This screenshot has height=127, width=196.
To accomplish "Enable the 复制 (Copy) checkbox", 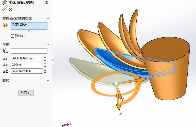I will point(12,36).
